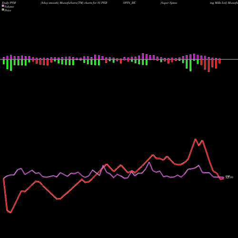This screenshot has height=238, width=238.
Task: Click the price value label ending in 99
Action: (x=229, y=177)
